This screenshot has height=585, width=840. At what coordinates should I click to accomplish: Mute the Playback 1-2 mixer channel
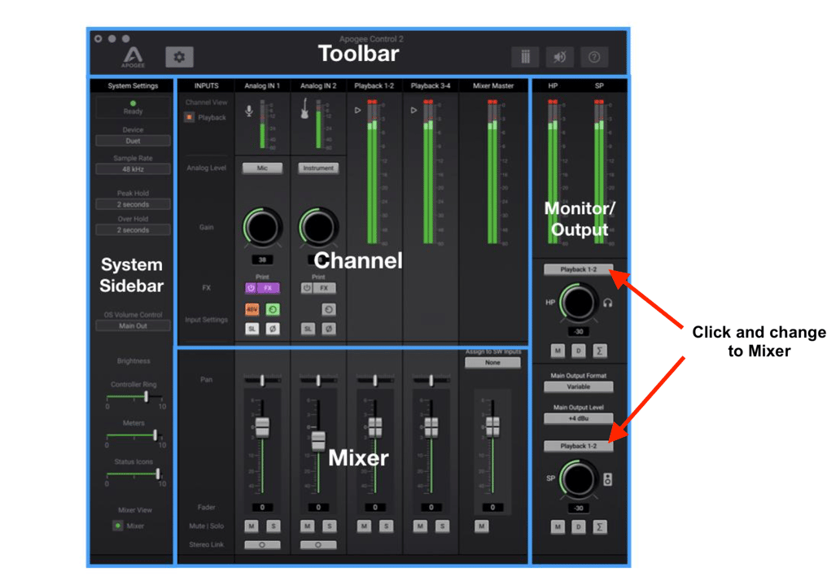click(x=364, y=526)
